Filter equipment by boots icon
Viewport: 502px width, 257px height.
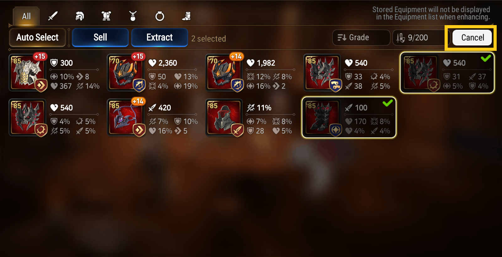pos(186,16)
